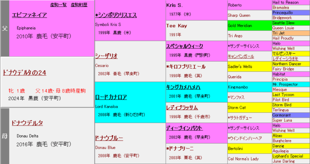310x164 pixels.
Task: Open ディープインパクト link
Action: 185,128
